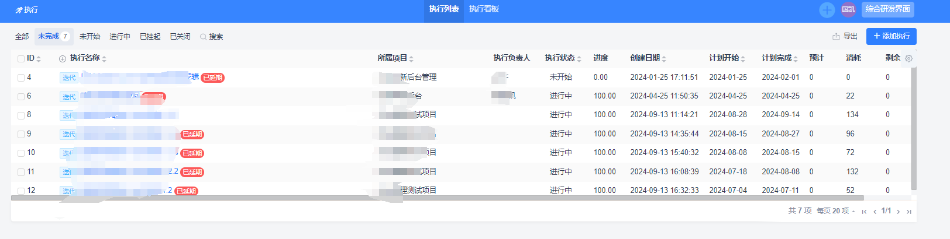The width and height of the screenshot is (950, 239).
Task: Select the checkbox for row ID 10
Action: pyautogui.click(x=21, y=153)
